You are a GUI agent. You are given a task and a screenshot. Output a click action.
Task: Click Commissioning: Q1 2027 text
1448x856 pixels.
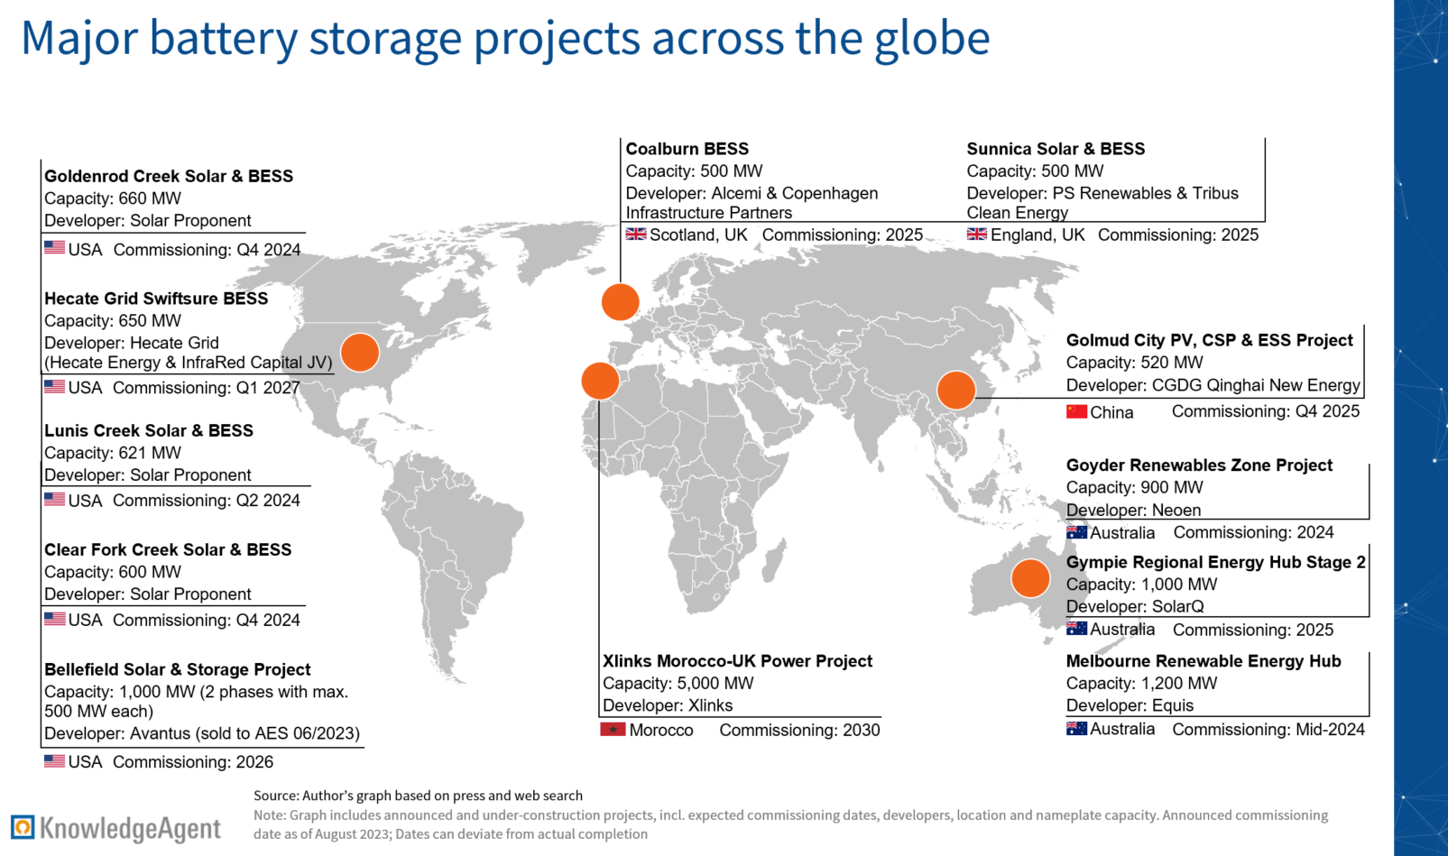tap(207, 388)
